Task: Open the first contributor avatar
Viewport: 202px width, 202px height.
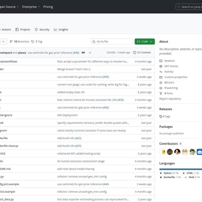Action: pos(162,151)
